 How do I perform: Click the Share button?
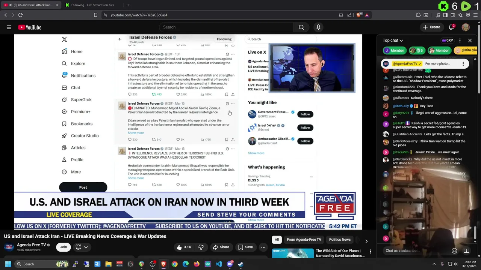[x=221, y=247]
